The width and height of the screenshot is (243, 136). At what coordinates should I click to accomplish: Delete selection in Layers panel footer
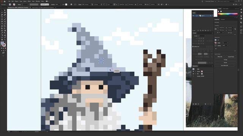point(210,31)
